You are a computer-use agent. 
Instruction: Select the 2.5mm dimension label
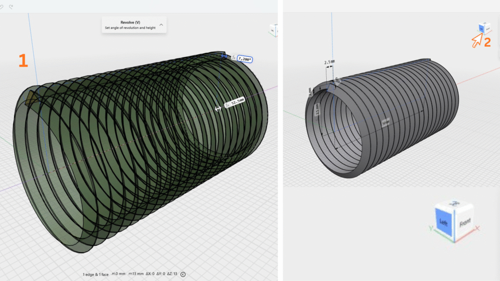330,62
